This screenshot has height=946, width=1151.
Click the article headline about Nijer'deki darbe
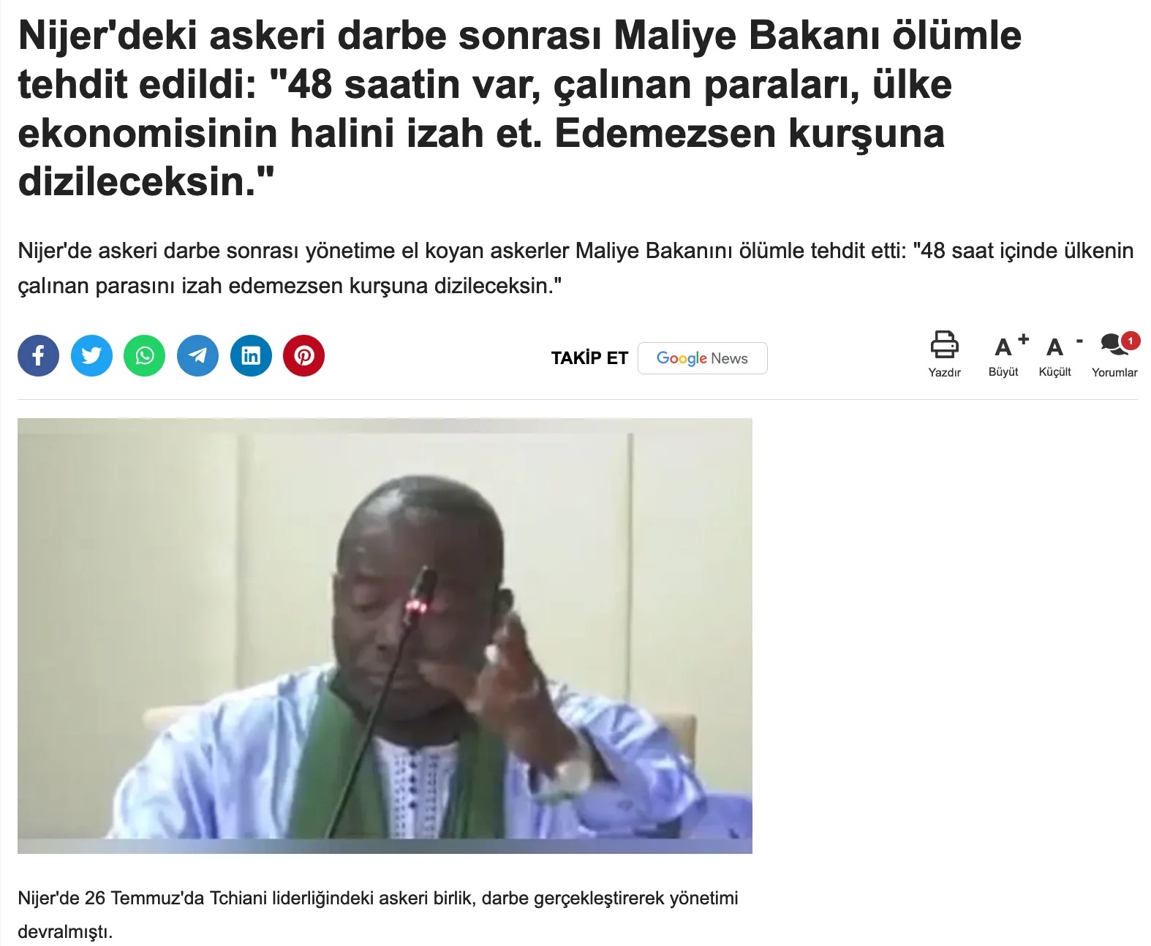point(519,108)
